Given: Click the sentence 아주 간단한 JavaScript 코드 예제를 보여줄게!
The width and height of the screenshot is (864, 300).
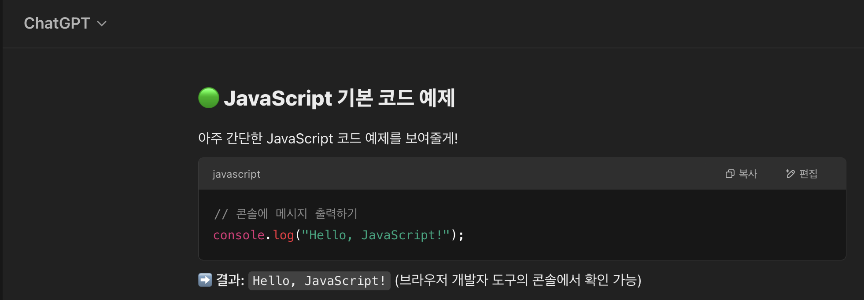Looking at the screenshot, I should pos(328,138).
